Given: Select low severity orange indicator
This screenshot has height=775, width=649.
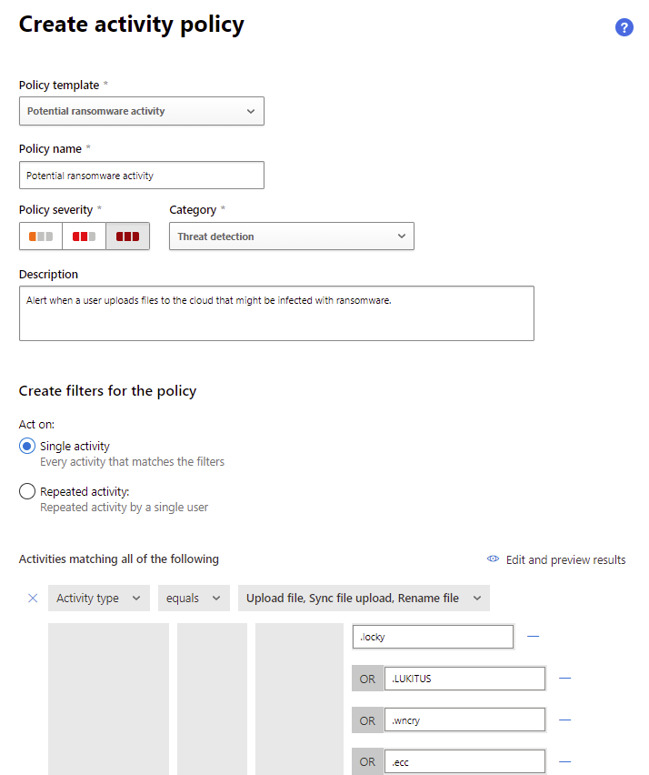Looking at the screenshot, I should tap(41, 237).
